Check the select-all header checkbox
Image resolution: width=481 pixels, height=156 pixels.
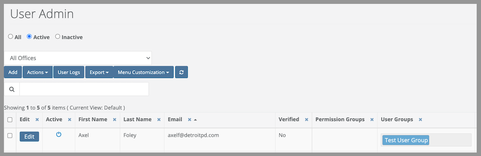click(10, 120)
